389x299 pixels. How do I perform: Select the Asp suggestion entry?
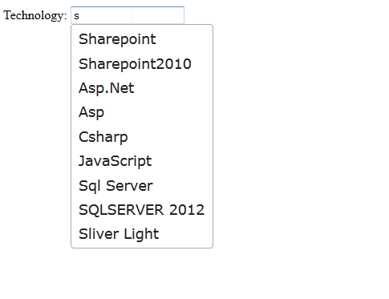click(142, 112)
